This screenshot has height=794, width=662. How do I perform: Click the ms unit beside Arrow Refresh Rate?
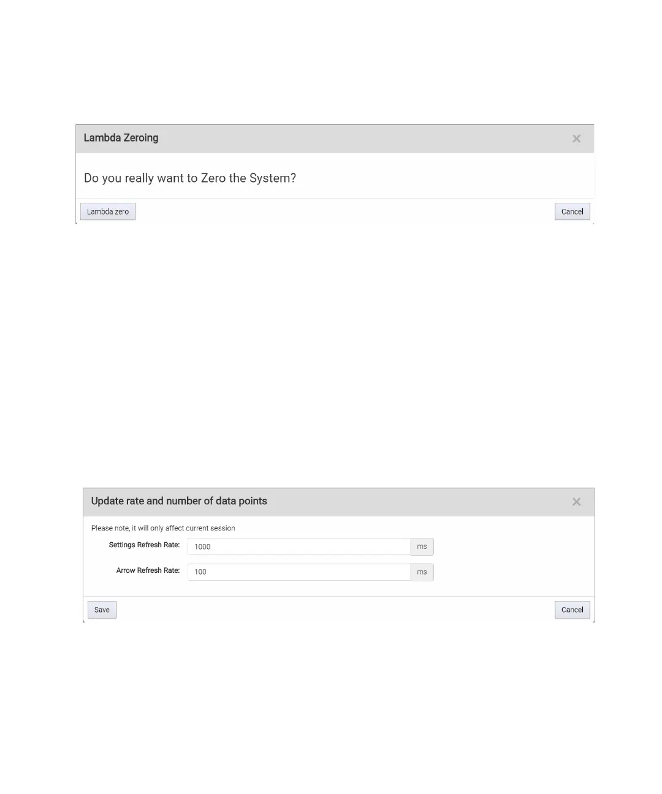(x=422, y=572)
